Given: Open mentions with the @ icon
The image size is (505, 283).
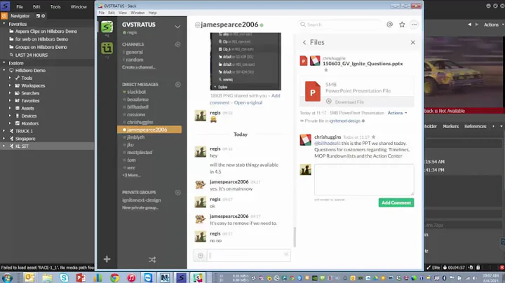Looking at the screenshot, I should pyautogui.click(x=390, y=25).
